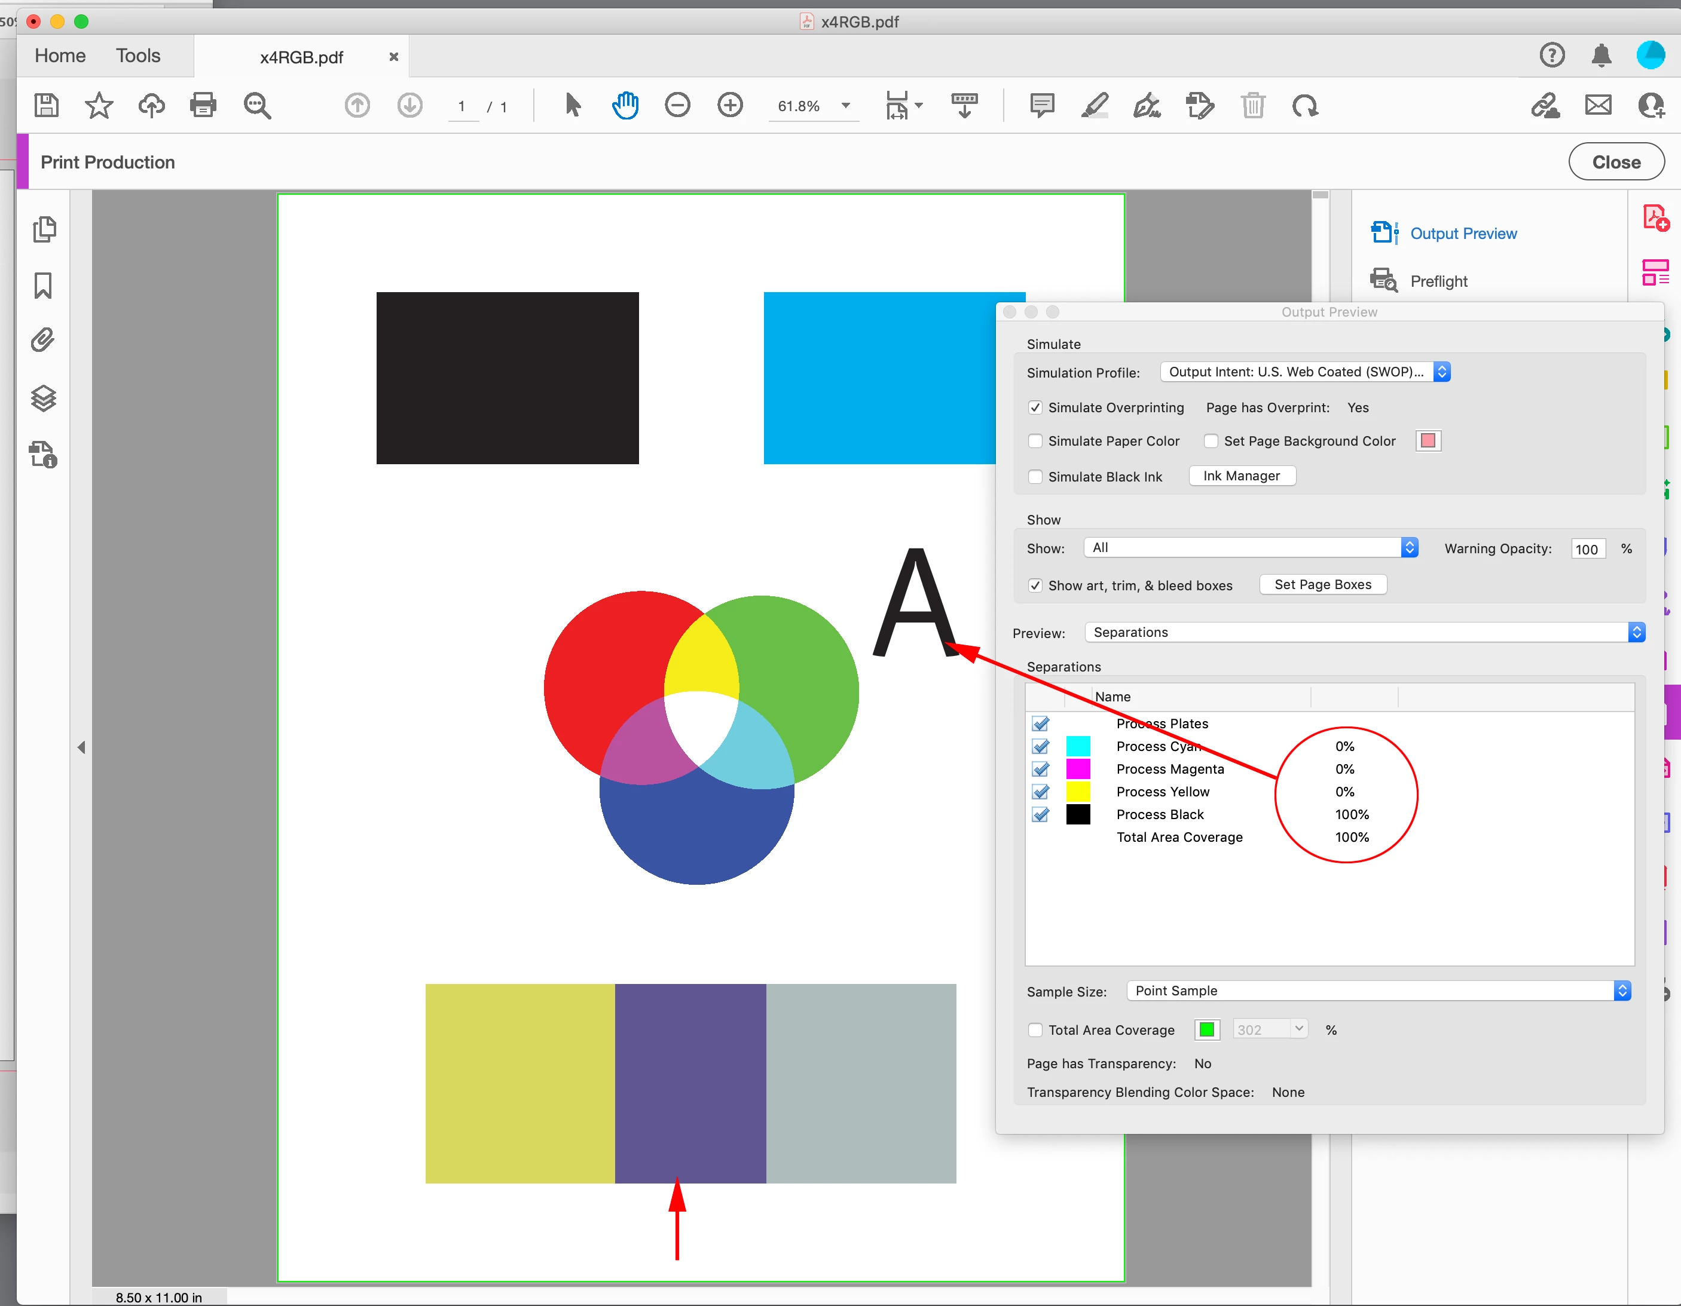1681x1306 pixels.
Task: Click the Ink Manager button
Action: coord(1242,476)
